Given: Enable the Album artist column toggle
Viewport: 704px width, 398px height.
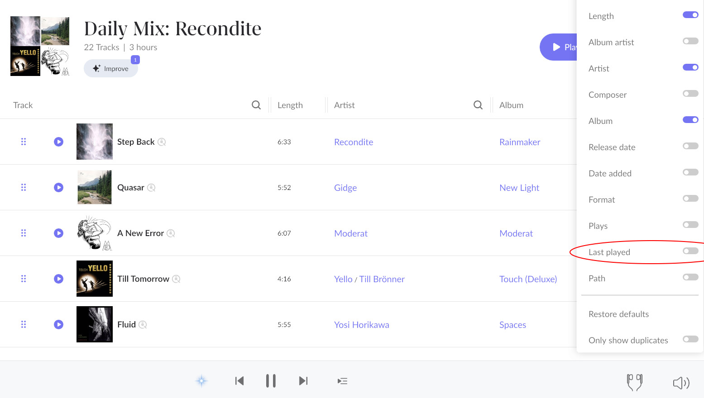Looking at the screenshot, I should [690, 41].
